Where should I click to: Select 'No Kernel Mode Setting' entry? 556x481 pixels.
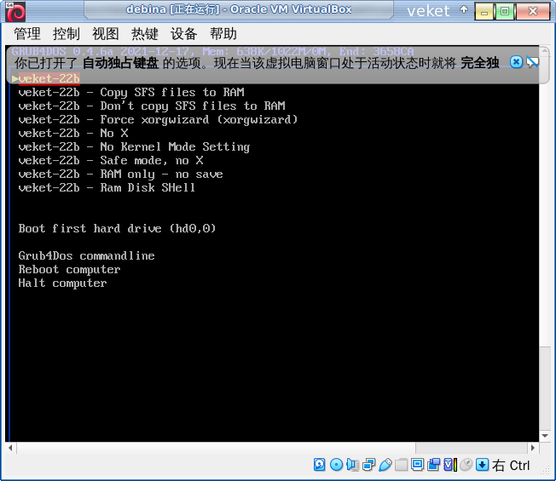click(x=134, y=147)
